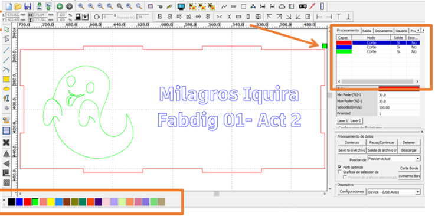Click the rotation angle input field
Screen dimensions: 435x216
(x=109, y=17)
